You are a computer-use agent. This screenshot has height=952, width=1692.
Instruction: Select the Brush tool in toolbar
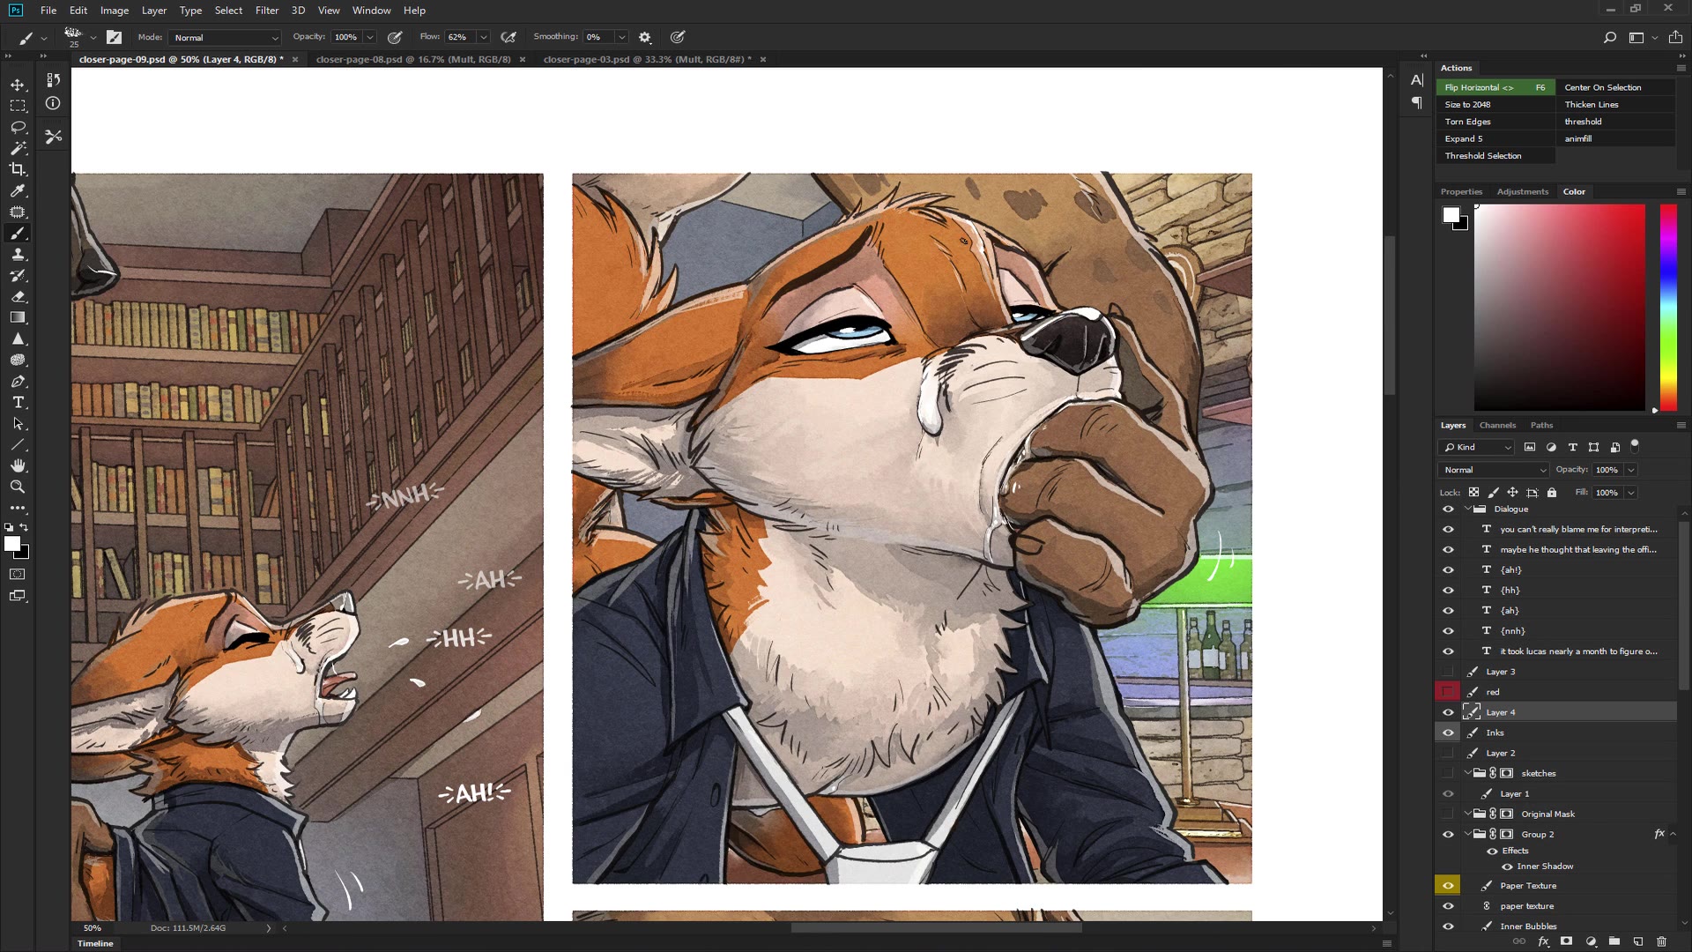pos(18,234)
